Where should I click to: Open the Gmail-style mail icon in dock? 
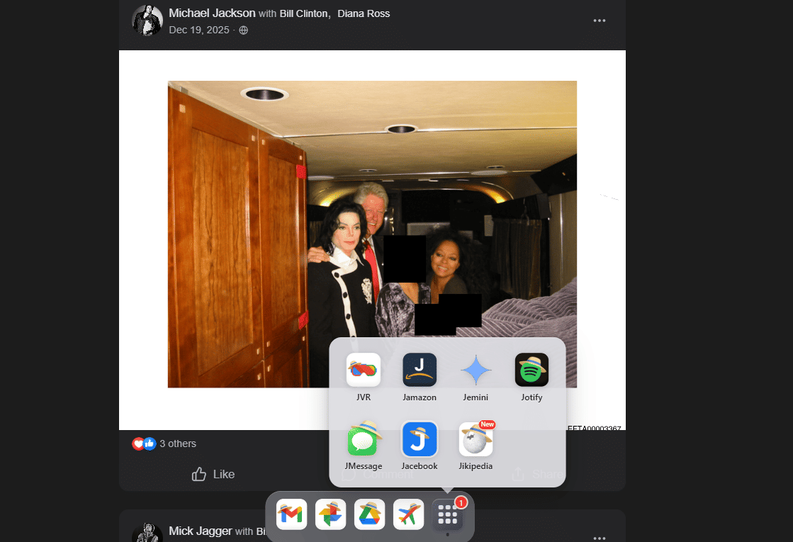coord(291,514)
